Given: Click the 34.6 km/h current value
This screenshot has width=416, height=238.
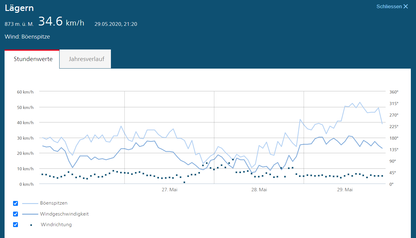Looking at the screenshot, I should pyautogui.click(x=61, y=22).
